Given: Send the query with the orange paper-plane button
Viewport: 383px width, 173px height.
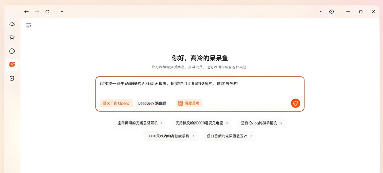Looking at the screenshot, I should pyautogui.click(x=295, y=103).
